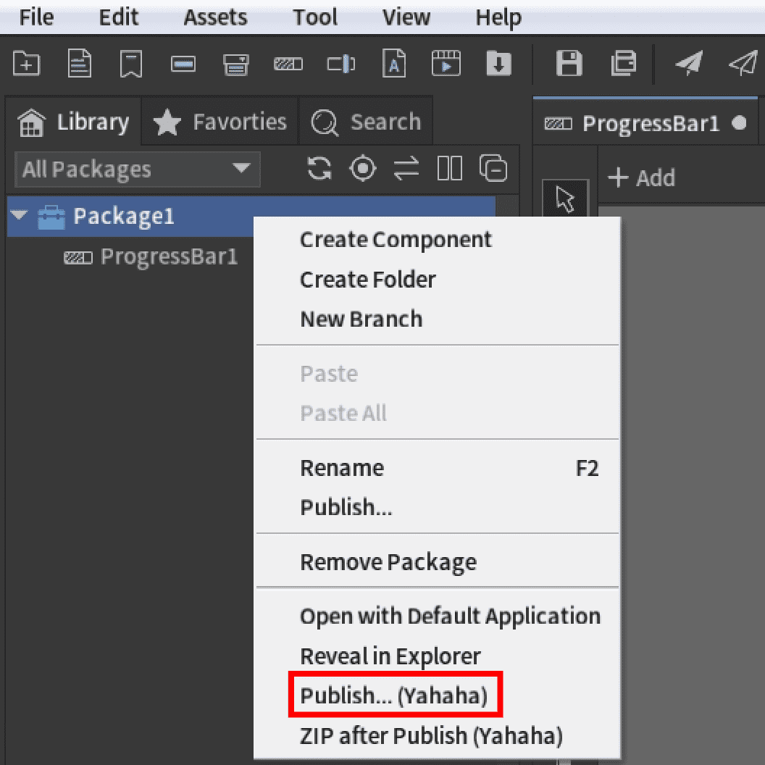Image resolution: width=765 pixels, height=765 pixels.
Task: Click the new movie clip icon
Action: [446, 64]
